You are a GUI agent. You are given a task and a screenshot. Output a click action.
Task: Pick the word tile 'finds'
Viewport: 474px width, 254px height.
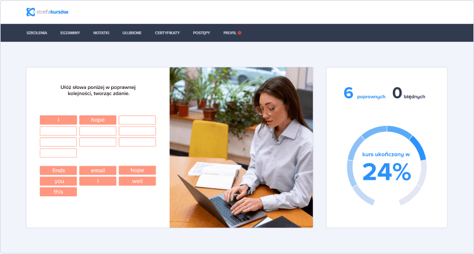click(x=58, y=170)
